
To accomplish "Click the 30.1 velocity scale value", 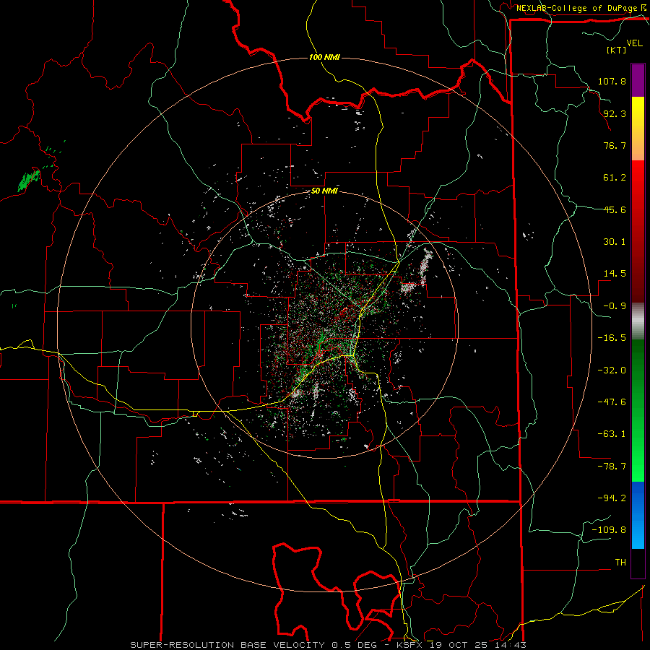I will click(615, 242).
